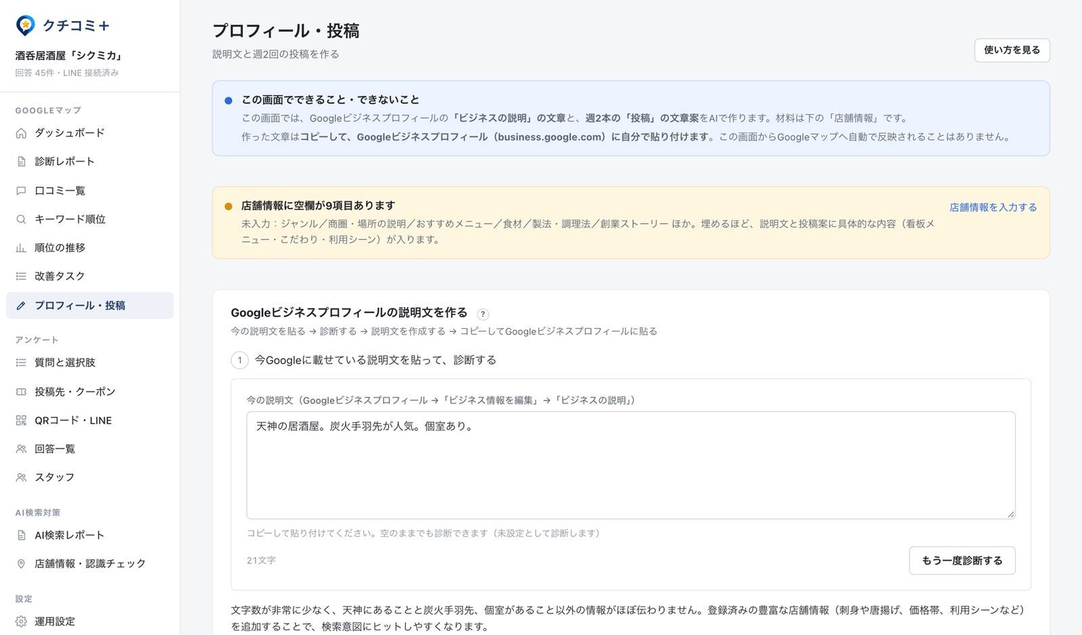Click into the 今の説明文 text area

click(x=630, y=465)
